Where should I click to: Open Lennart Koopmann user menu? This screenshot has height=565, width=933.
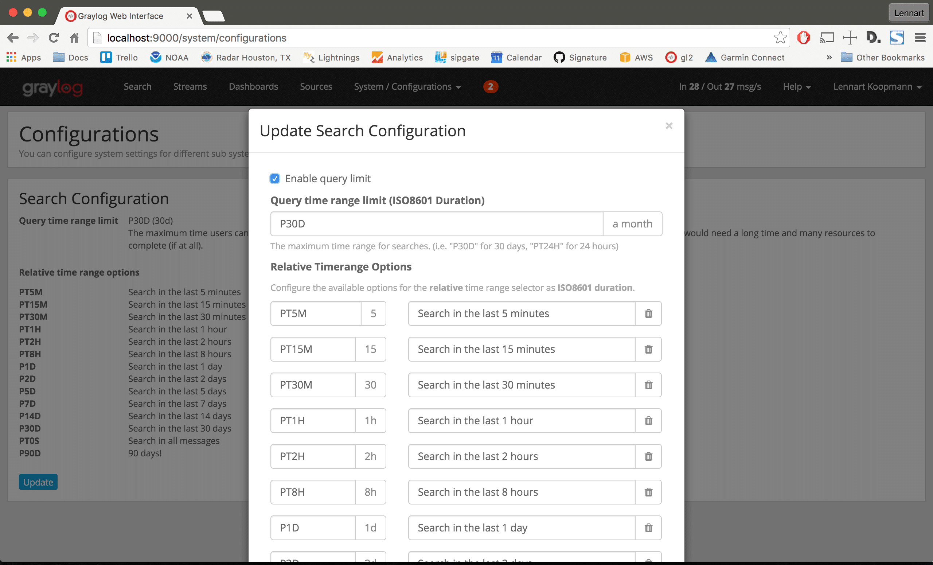pyautogui.click(x=877, y=87)
